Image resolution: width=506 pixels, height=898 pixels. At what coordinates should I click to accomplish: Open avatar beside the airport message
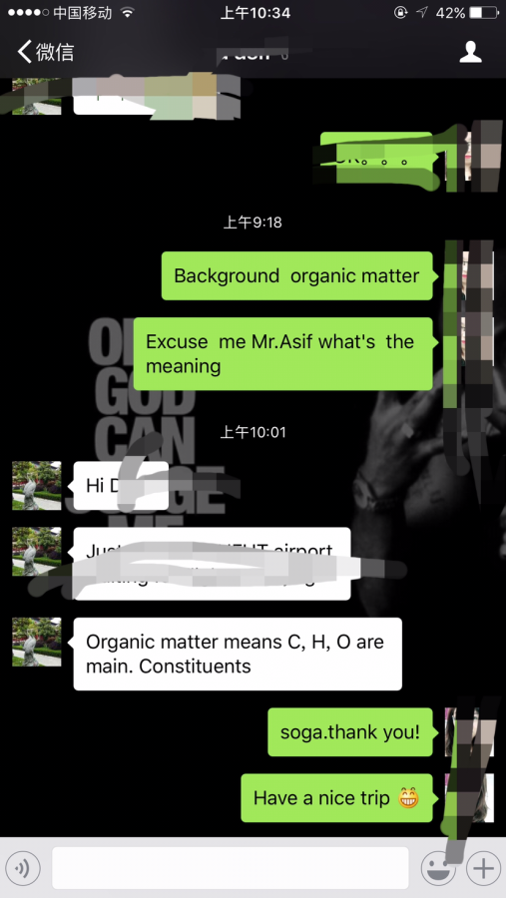(37, 551)
